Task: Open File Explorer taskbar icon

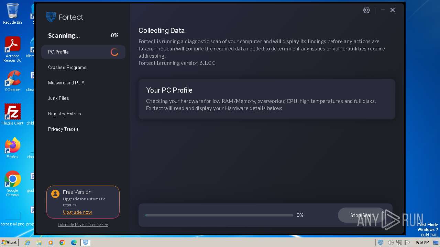Action: click(39, 243)
